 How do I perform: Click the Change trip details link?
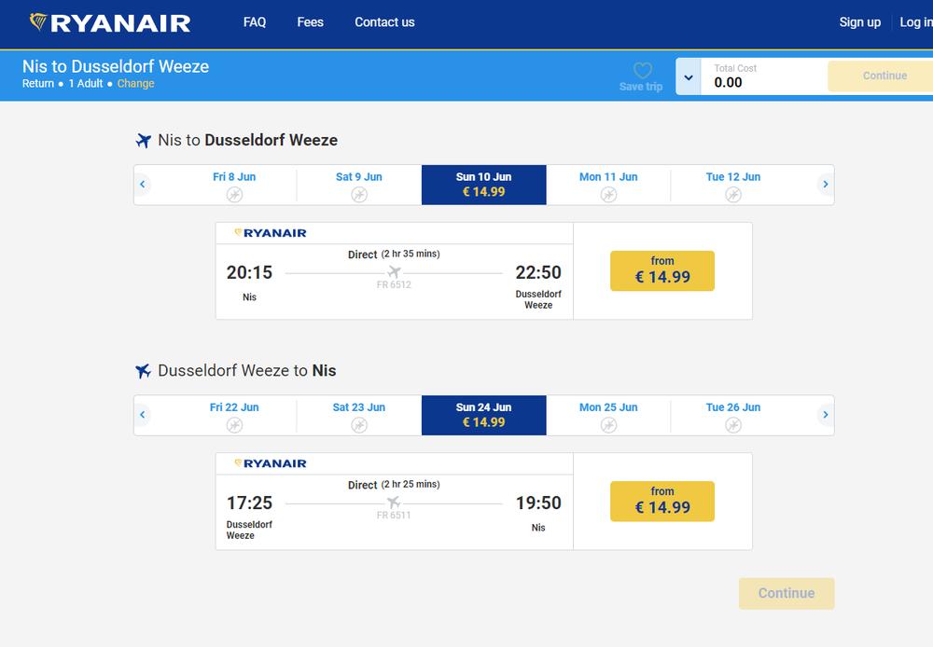point(136,84)
